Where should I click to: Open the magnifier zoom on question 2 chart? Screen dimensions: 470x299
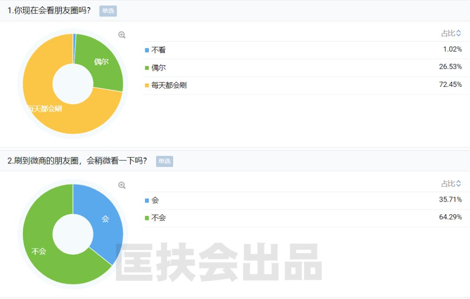point(122,185)
